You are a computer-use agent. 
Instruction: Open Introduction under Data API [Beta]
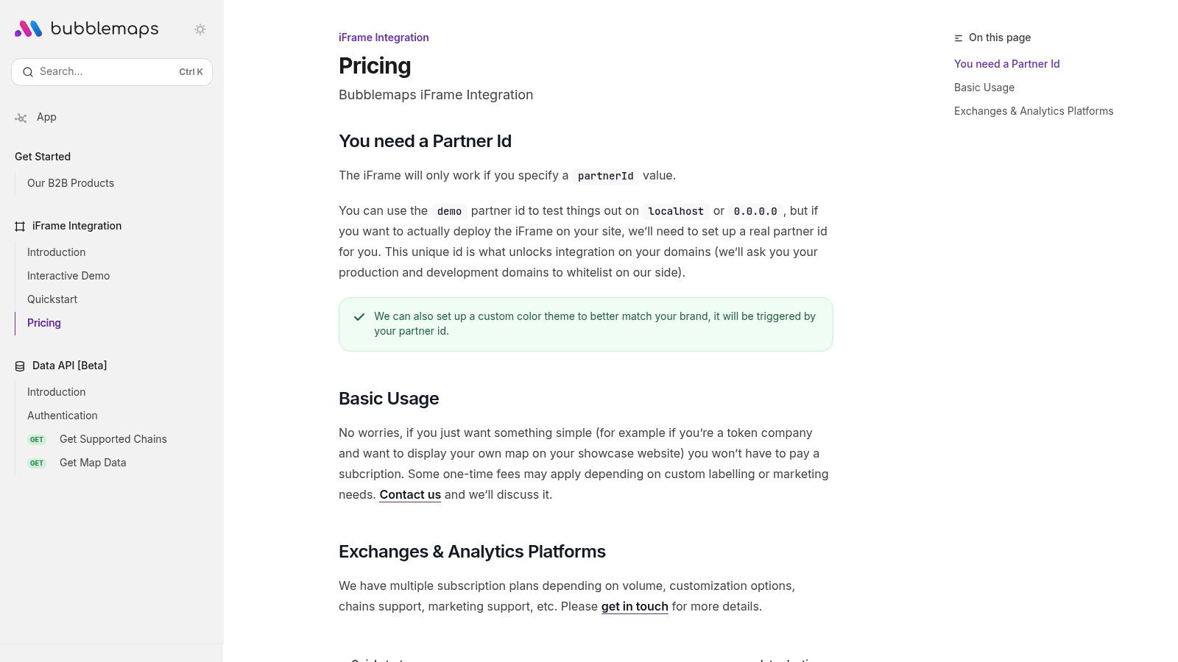56,392
